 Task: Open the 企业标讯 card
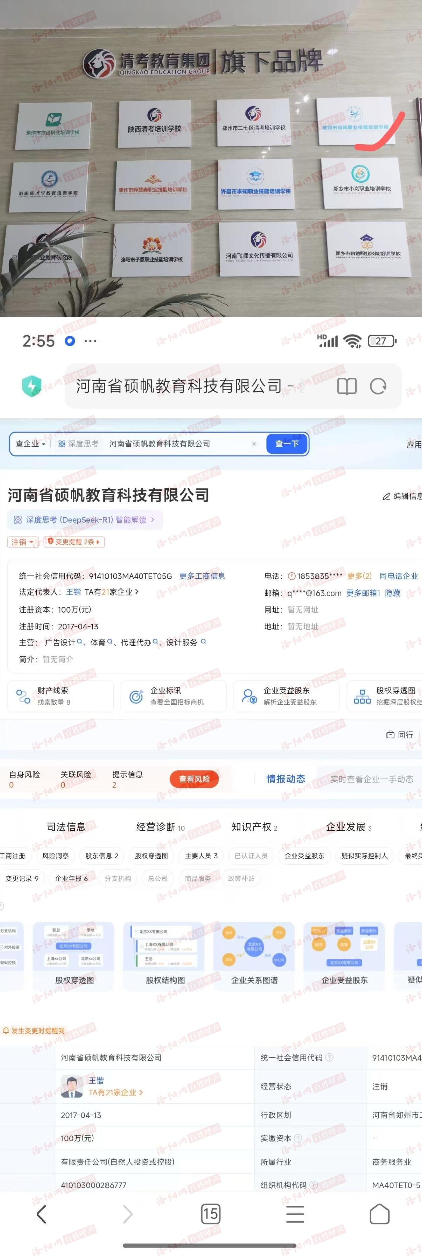tap(173, 696)
